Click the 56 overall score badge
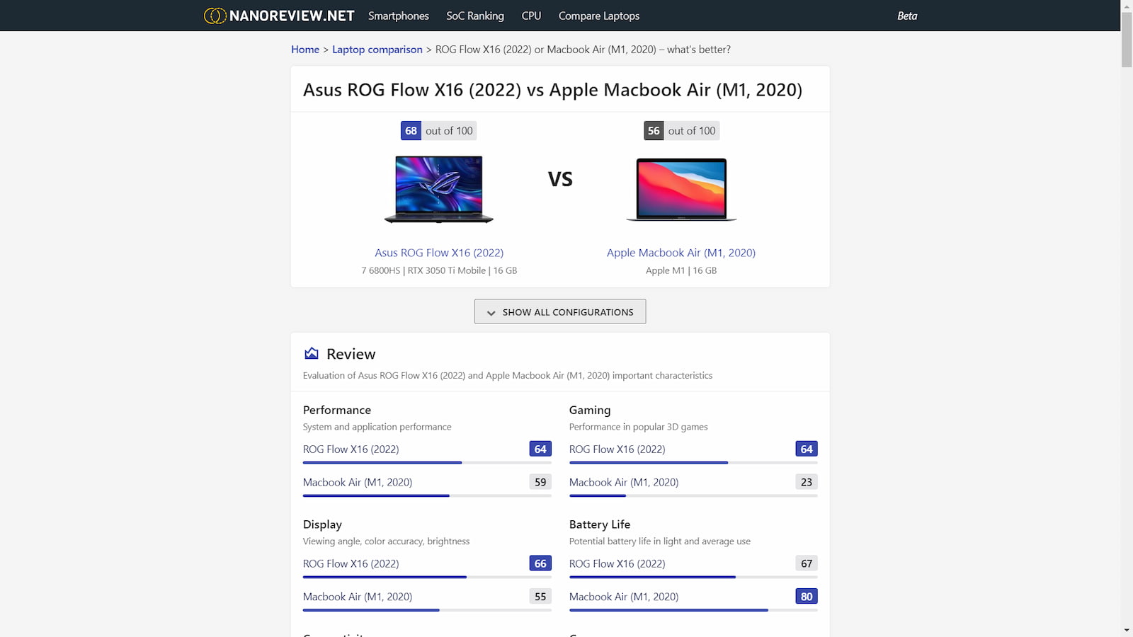Image resolution: width=1133 pixels, height=637 pixels. (x=654, y=131)
